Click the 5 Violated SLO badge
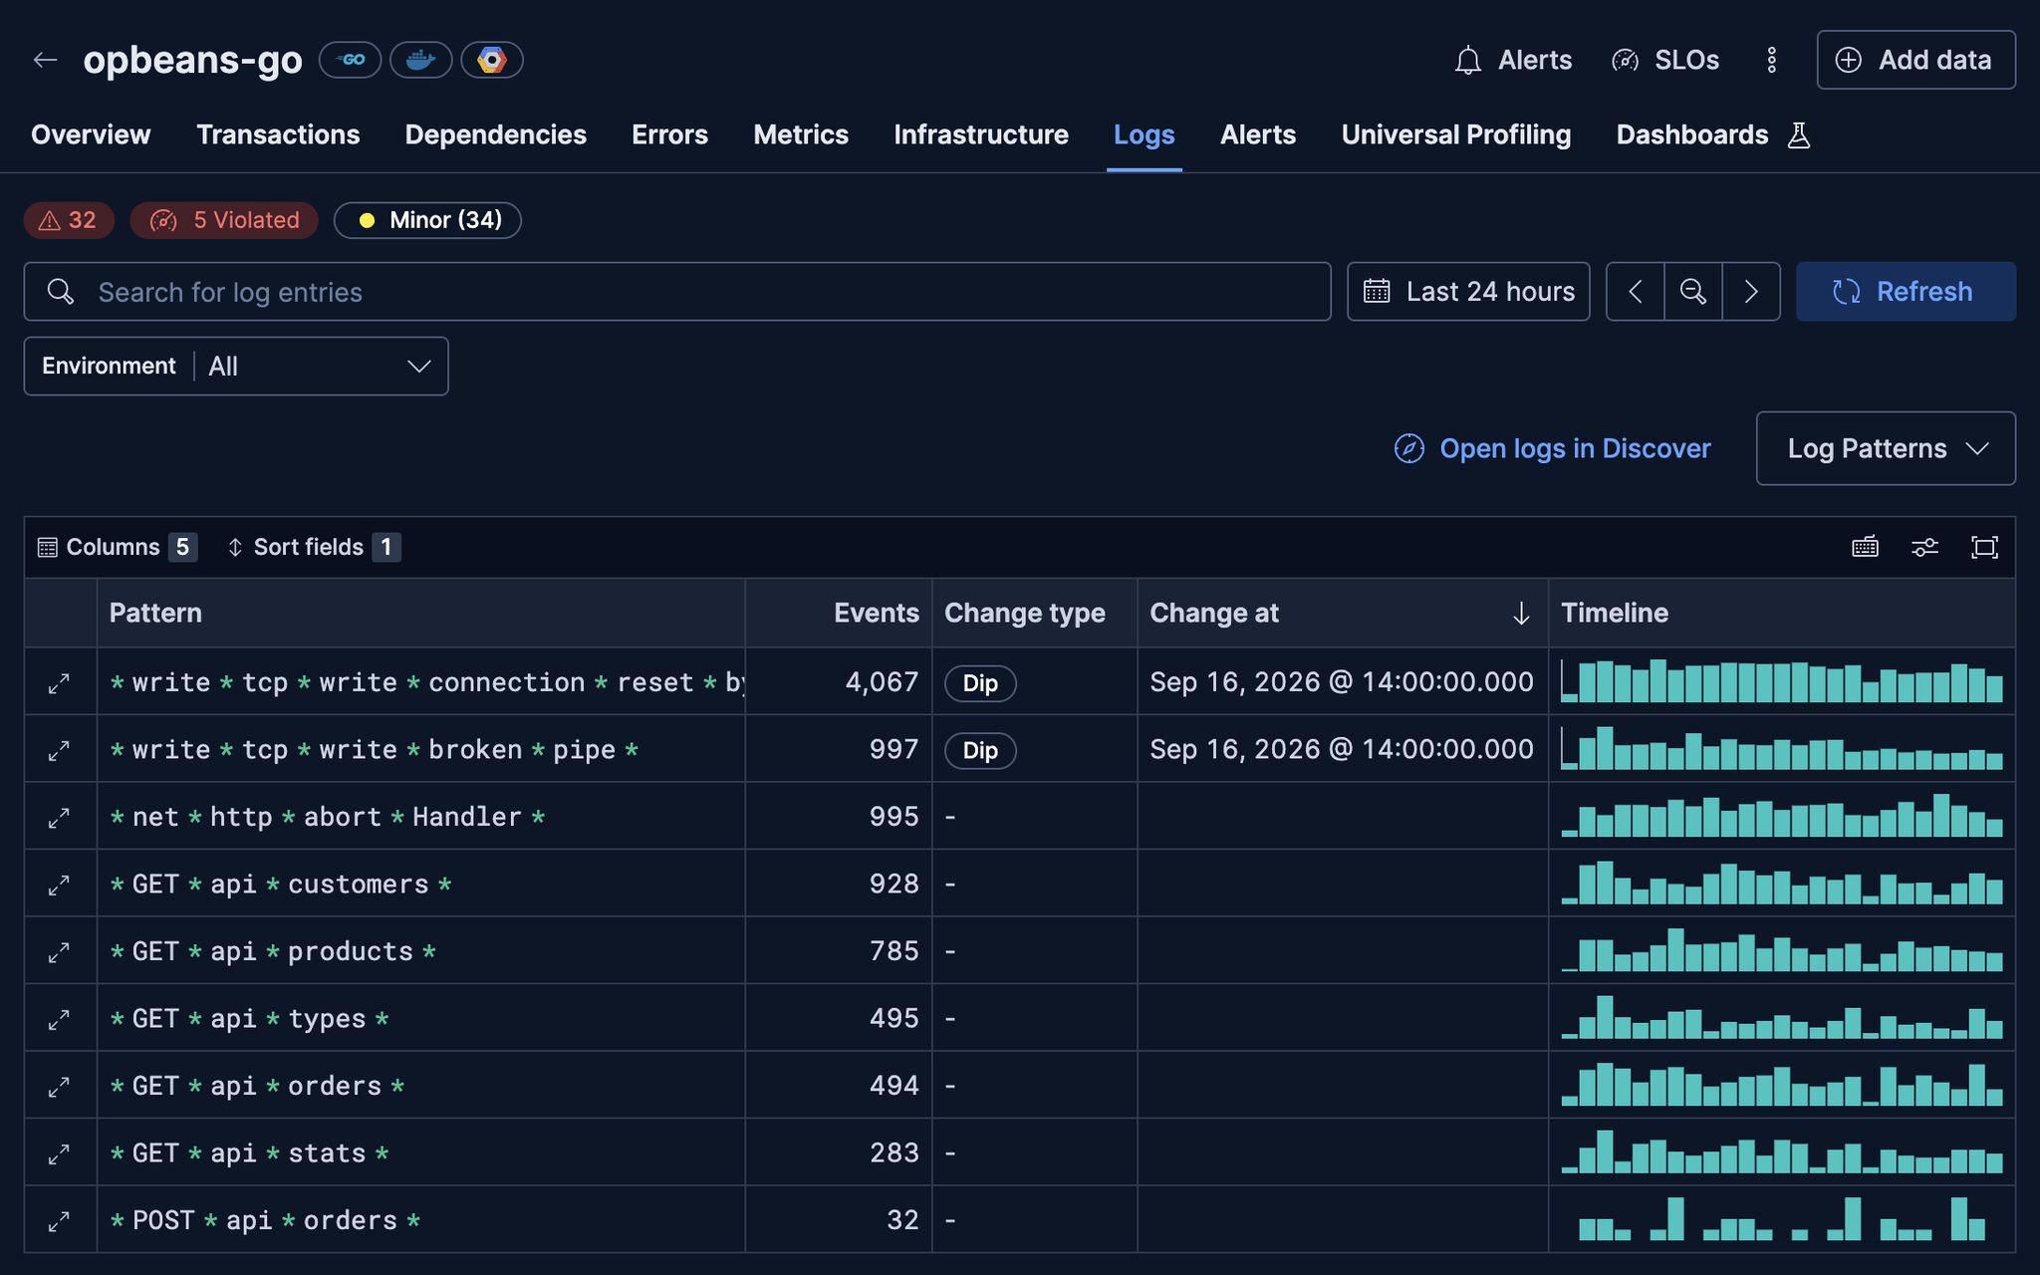Screen dimensions: 2040x1275 point(224,220)
